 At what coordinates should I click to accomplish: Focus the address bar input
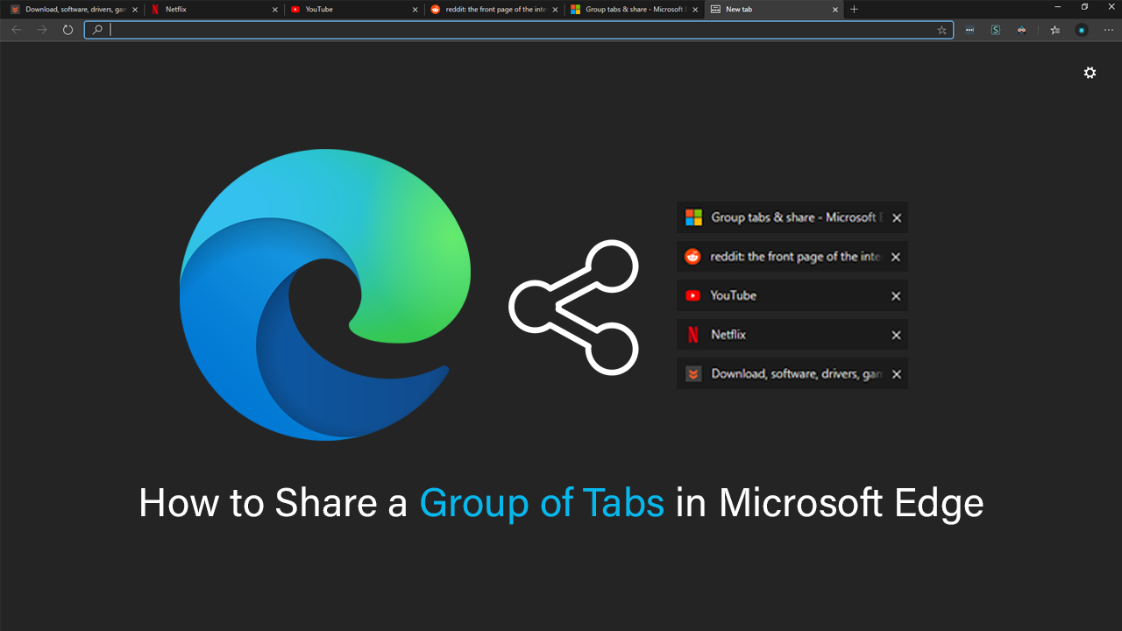pyautogui.click(x=519, y=30)
